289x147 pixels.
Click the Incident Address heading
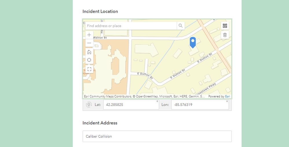tap(100, 123)
